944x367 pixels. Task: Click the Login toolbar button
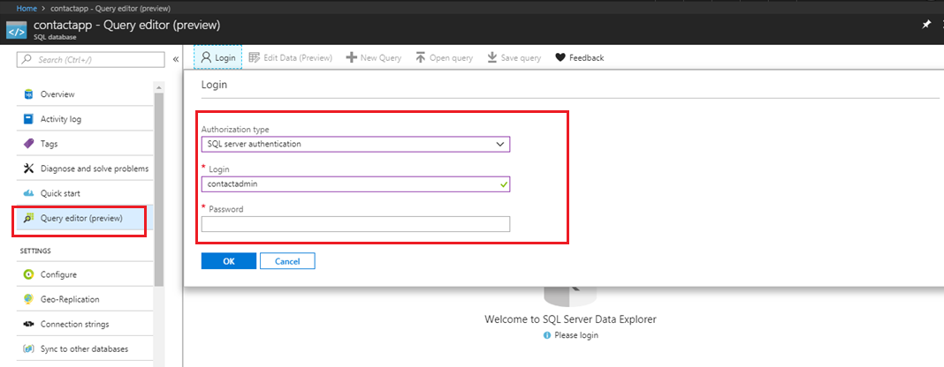pyautogui.click(x=217, y=58)
